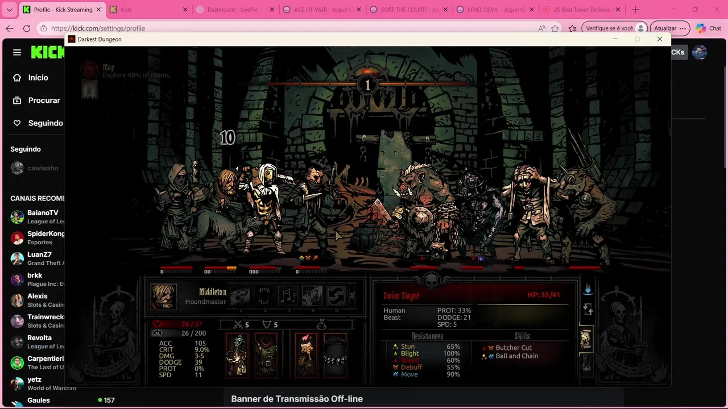728x409 pixels.
Task: Select the second skill with the fanged jaws icon
Action: click(264, 295)
